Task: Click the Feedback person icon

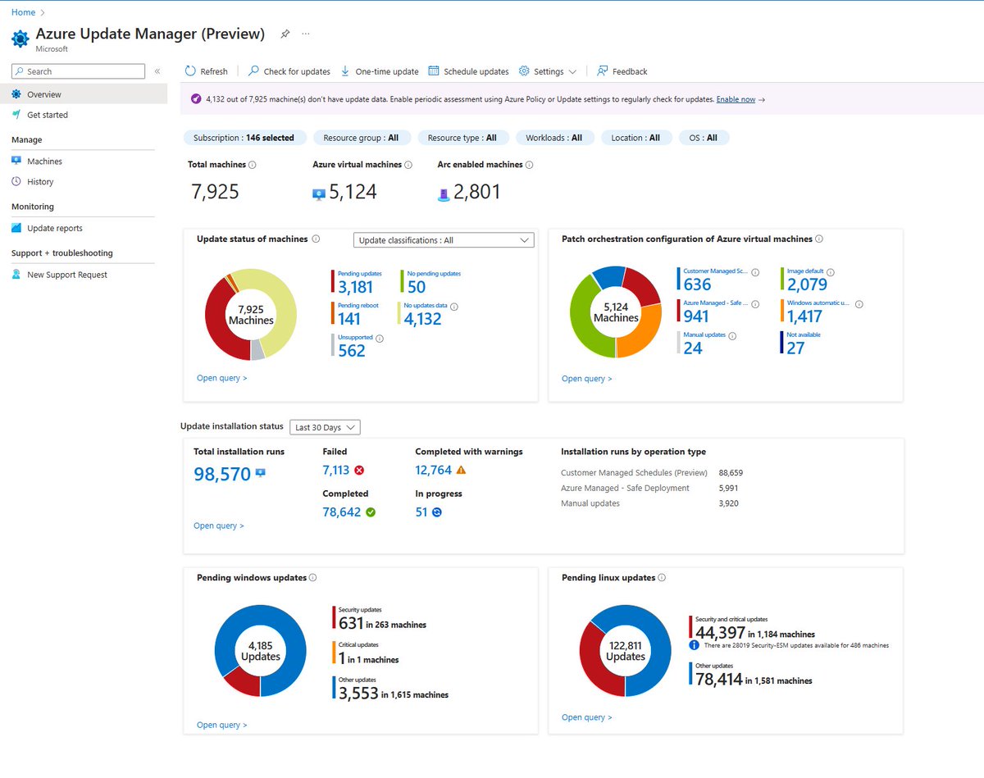Action: (603, 71)
